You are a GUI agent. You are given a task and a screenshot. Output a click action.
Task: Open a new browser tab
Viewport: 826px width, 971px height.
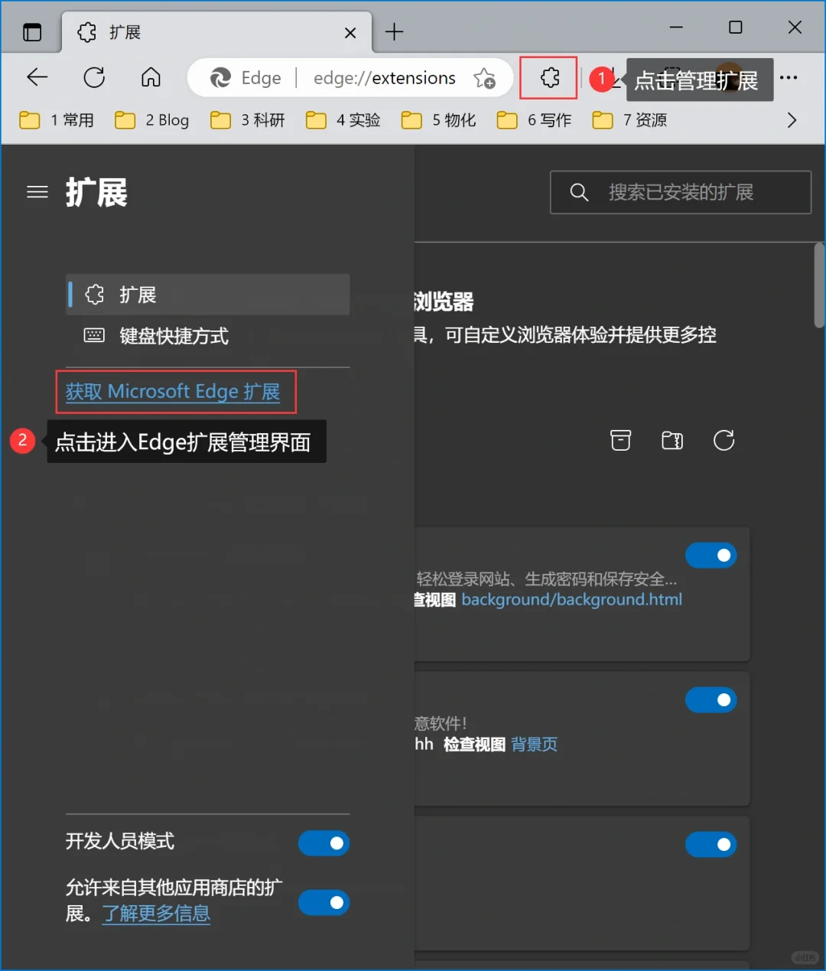(394, 32)
